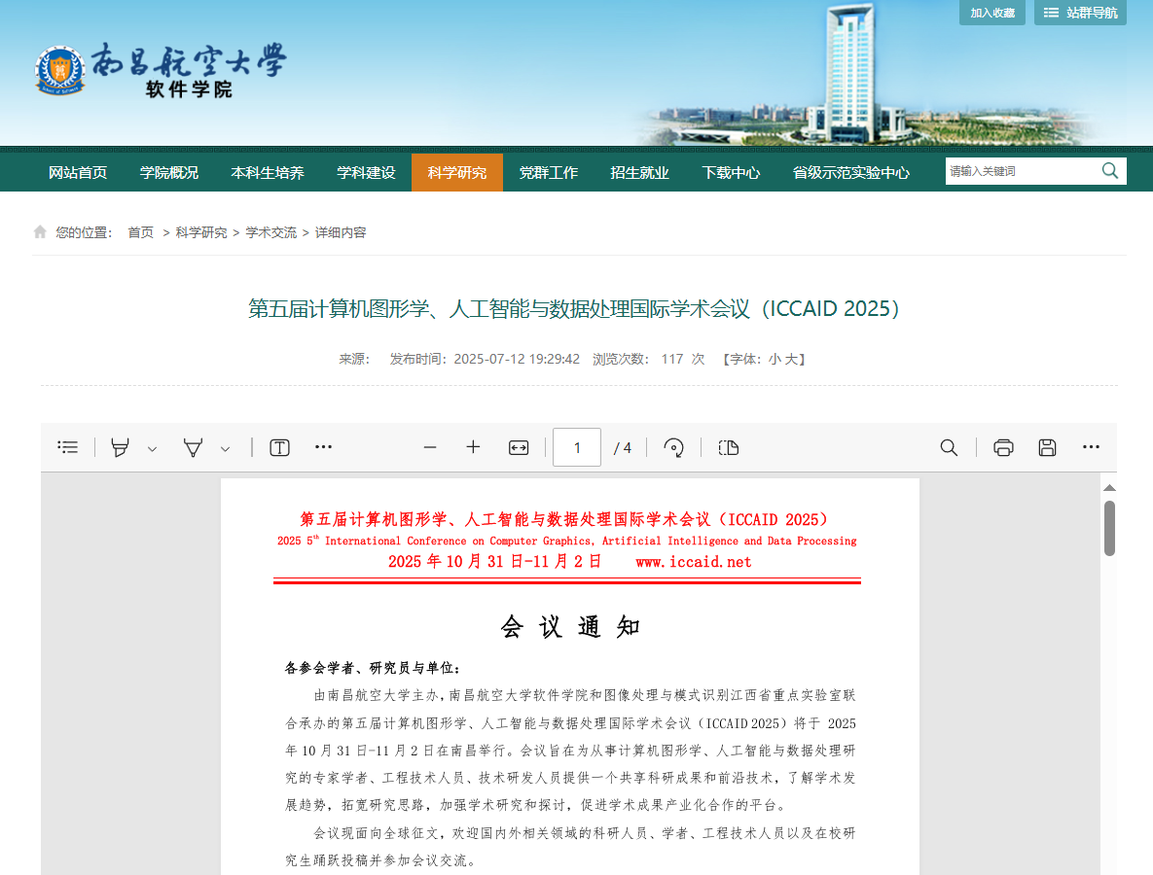Click the 南昌航空大学 软件学院 title logo
This screenshot has width=1153, height=875.
pos(189,71)
